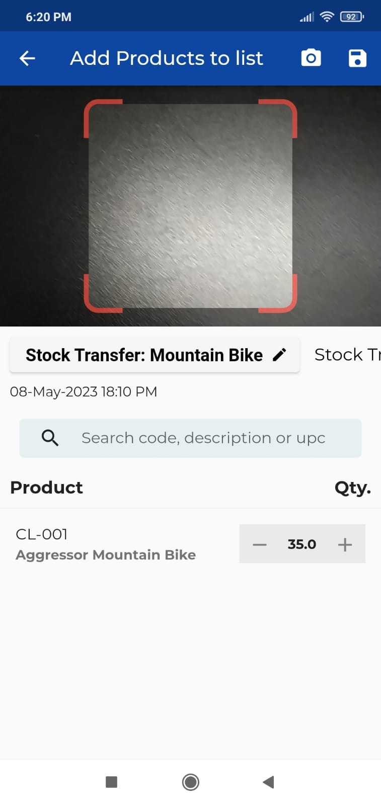Click the search magnifier icon

[x=50, y=438]
